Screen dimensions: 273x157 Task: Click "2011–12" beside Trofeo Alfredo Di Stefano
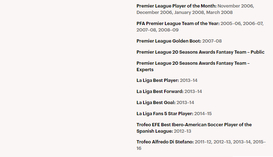pos(204,142)
